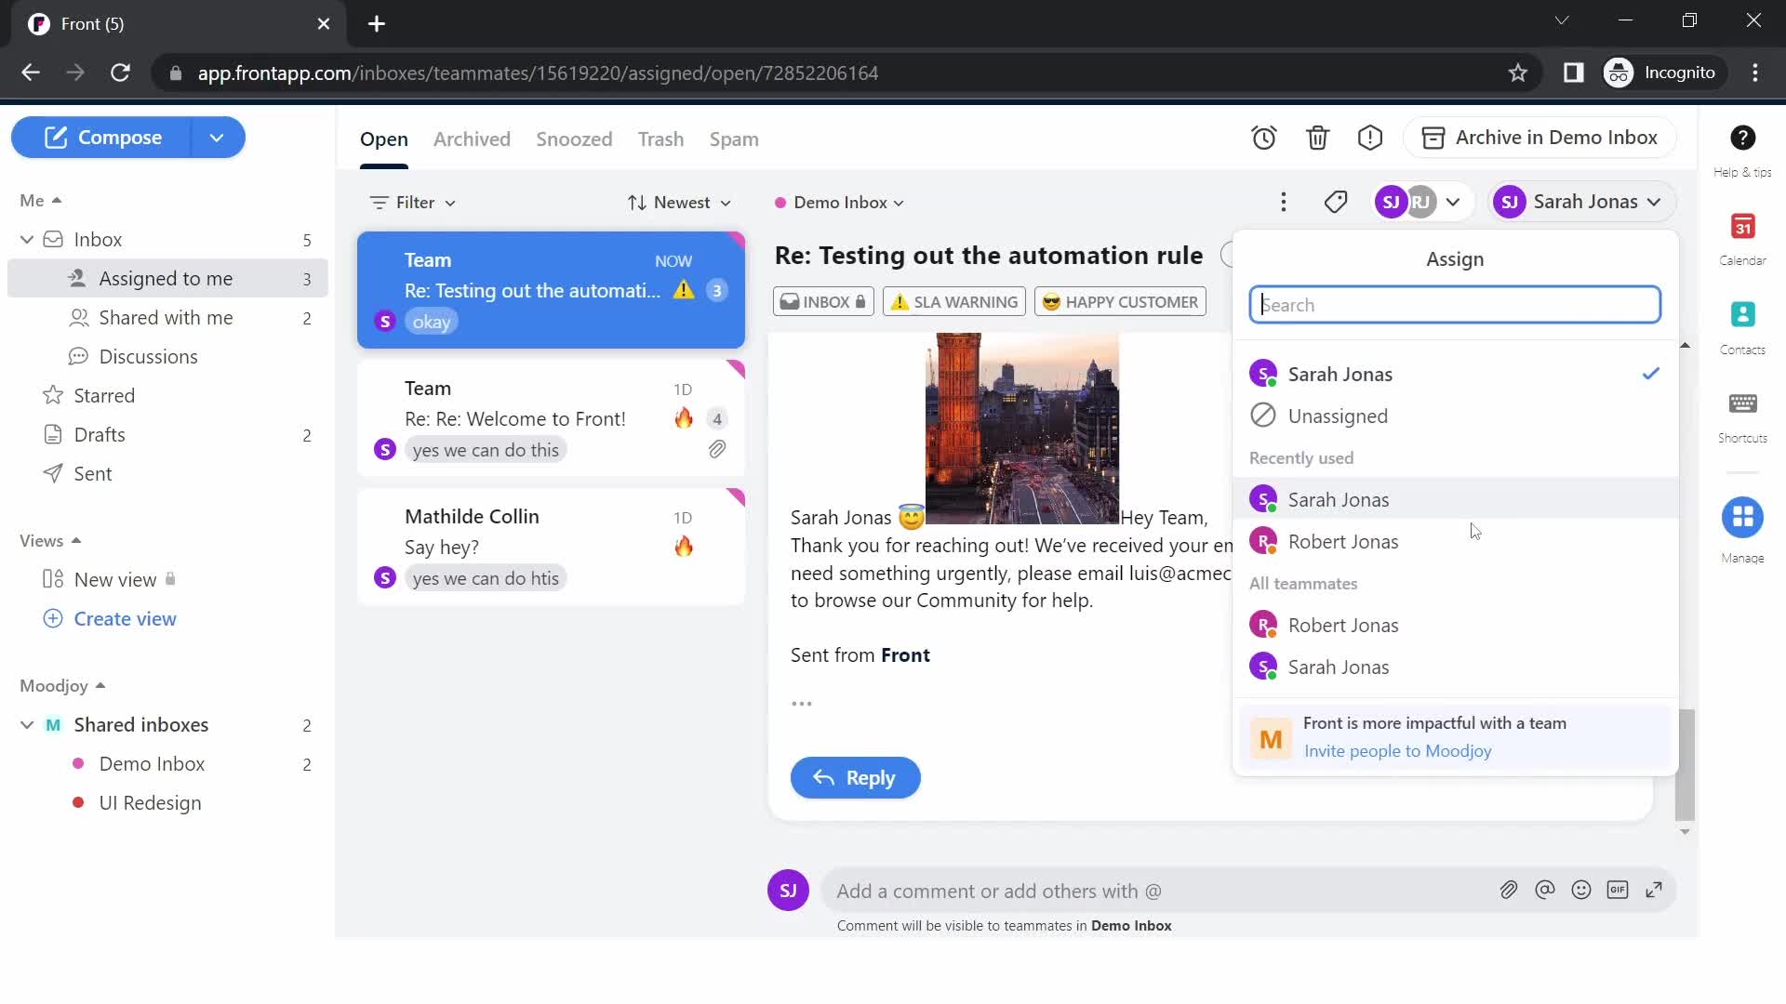Click the @ mention icon in comment box

(x=1545, y=890)
